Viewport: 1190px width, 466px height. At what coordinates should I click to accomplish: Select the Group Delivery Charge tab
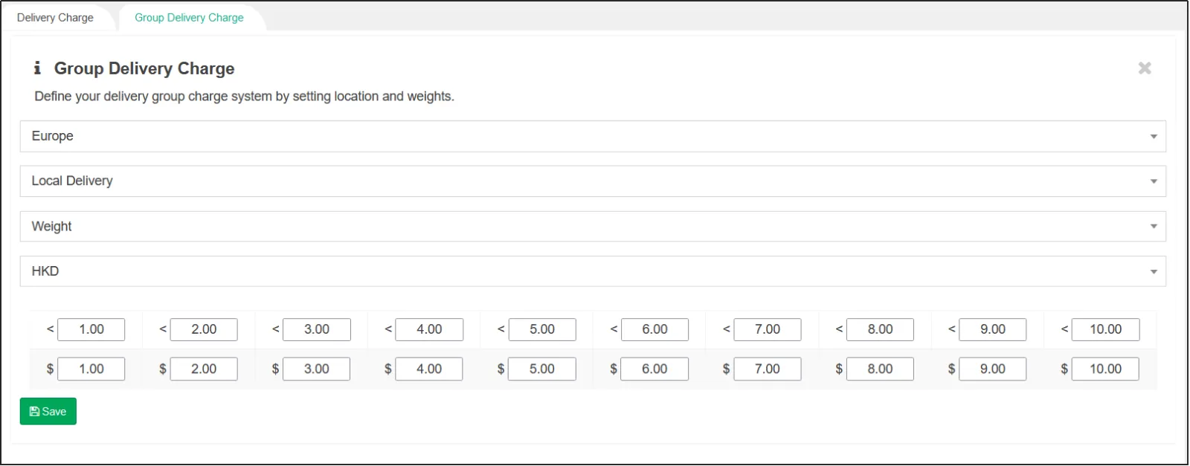[189, 17]
